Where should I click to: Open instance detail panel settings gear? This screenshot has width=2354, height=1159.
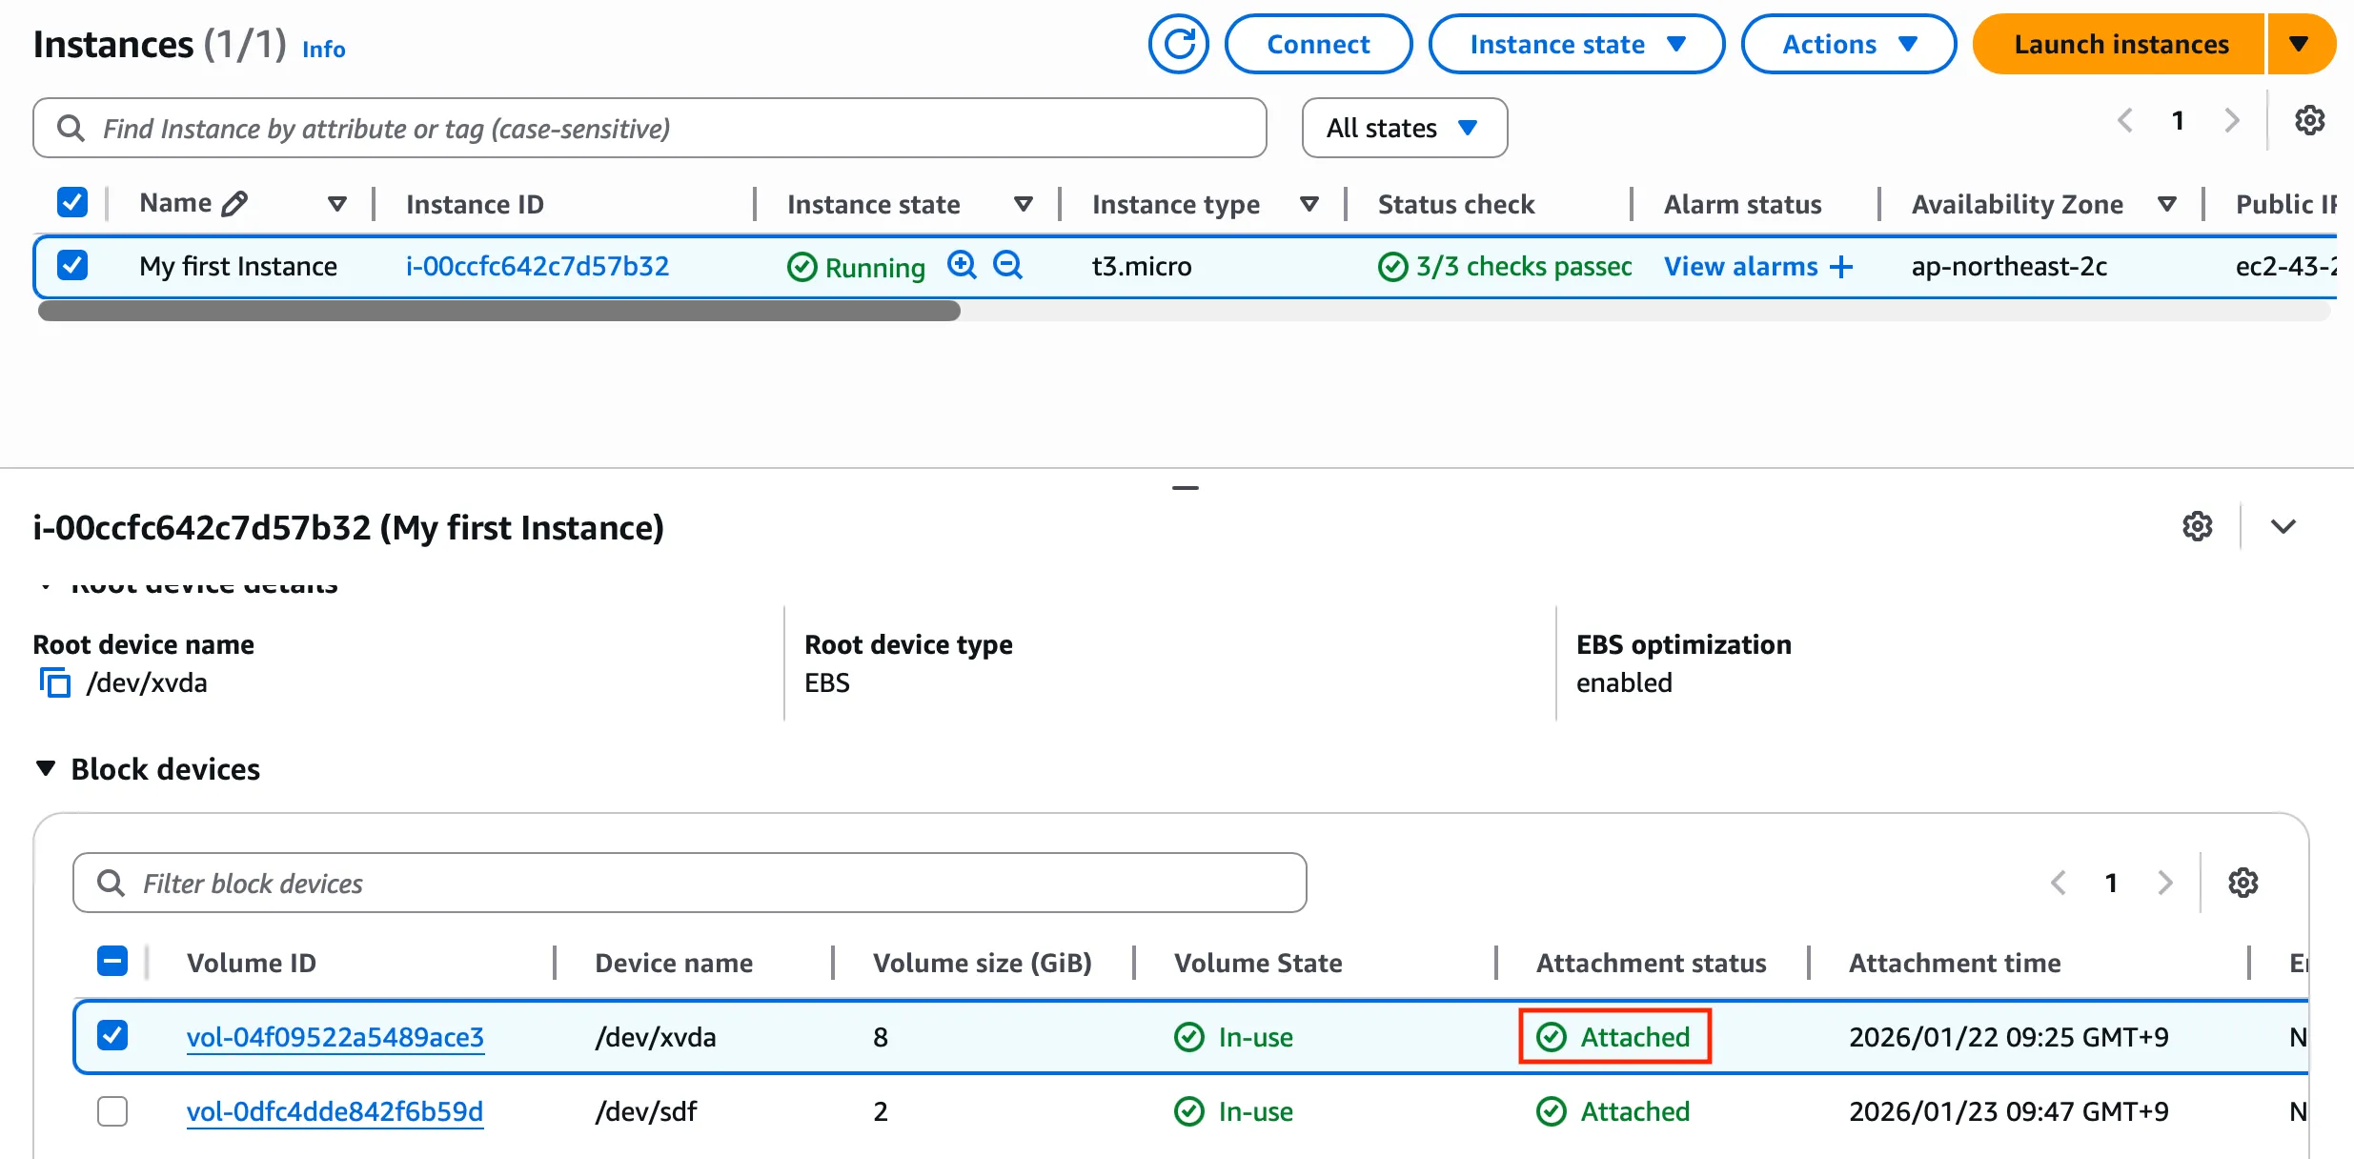2197,526
